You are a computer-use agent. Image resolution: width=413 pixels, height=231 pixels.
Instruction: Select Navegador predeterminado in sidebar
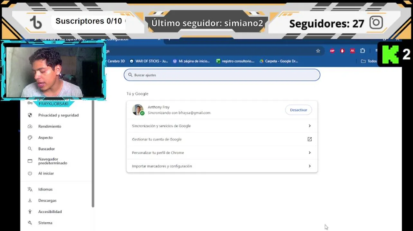click(x=52, y=161)
